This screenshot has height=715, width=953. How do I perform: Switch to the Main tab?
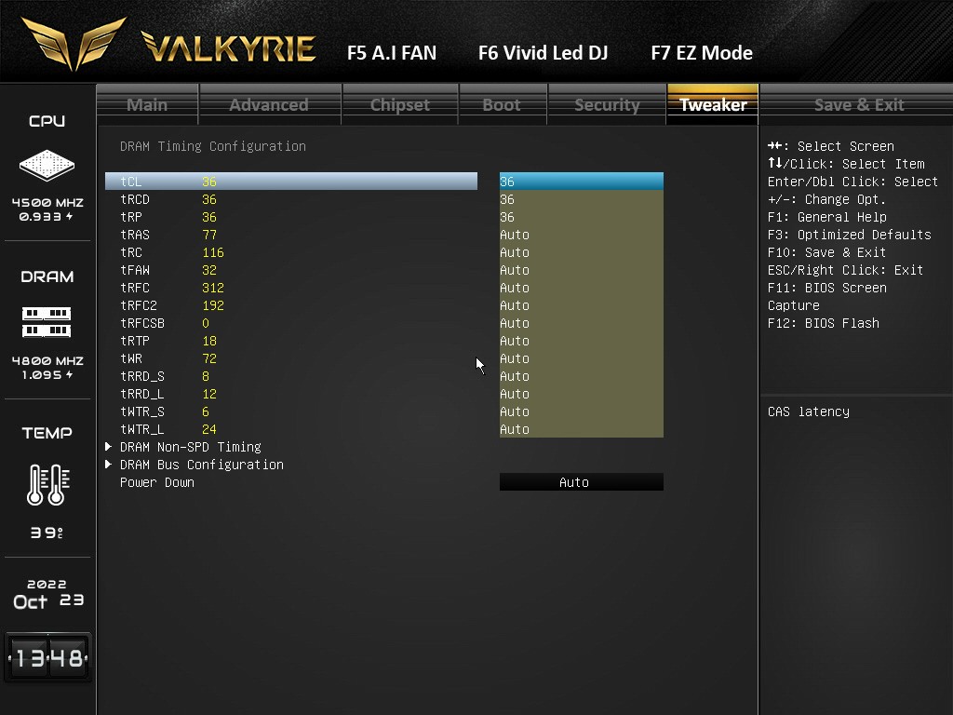tap(147, 104)
